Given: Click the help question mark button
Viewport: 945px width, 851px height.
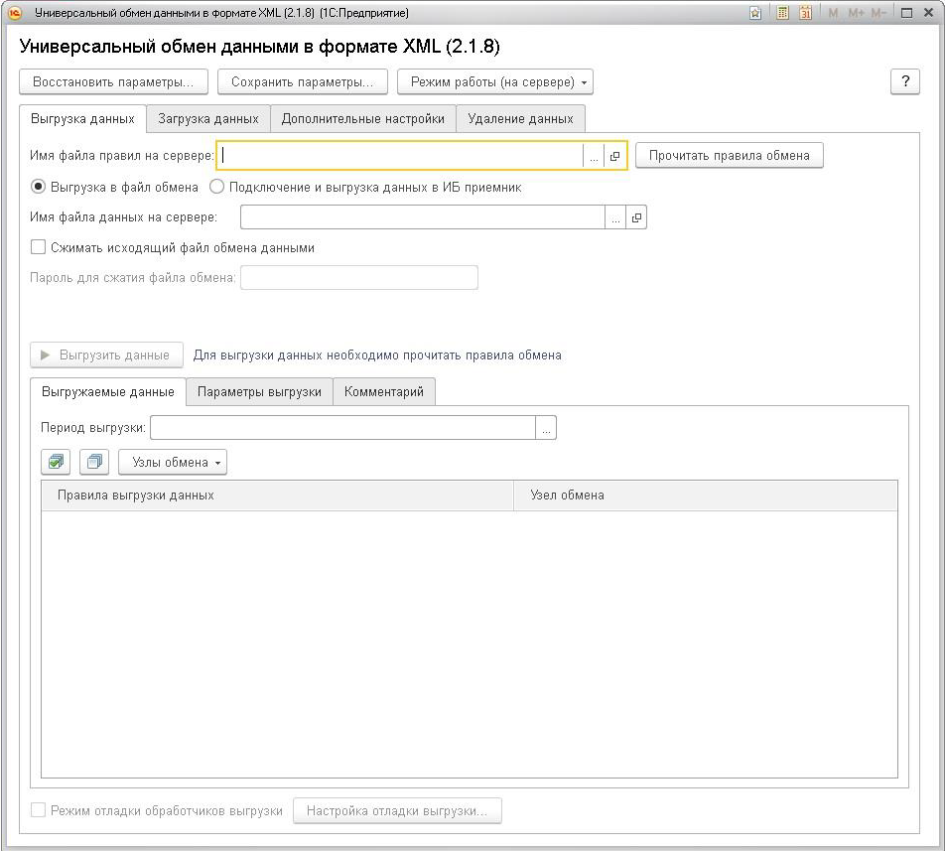Looking at the screenshot, I should (x=905, y=82).
